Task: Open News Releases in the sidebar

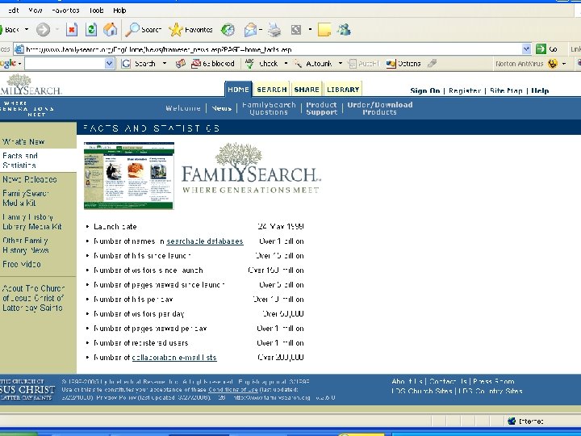Action: tap(30, 179)
